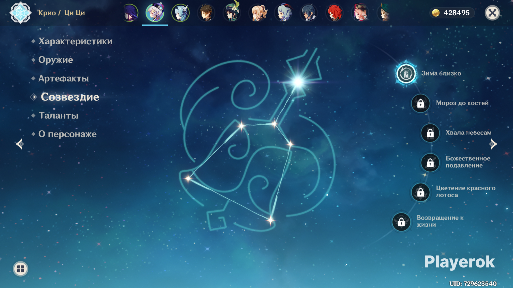The image size is (513, 288).
Task: Click the lock icon for Мороз до костей
Action: 420,103
